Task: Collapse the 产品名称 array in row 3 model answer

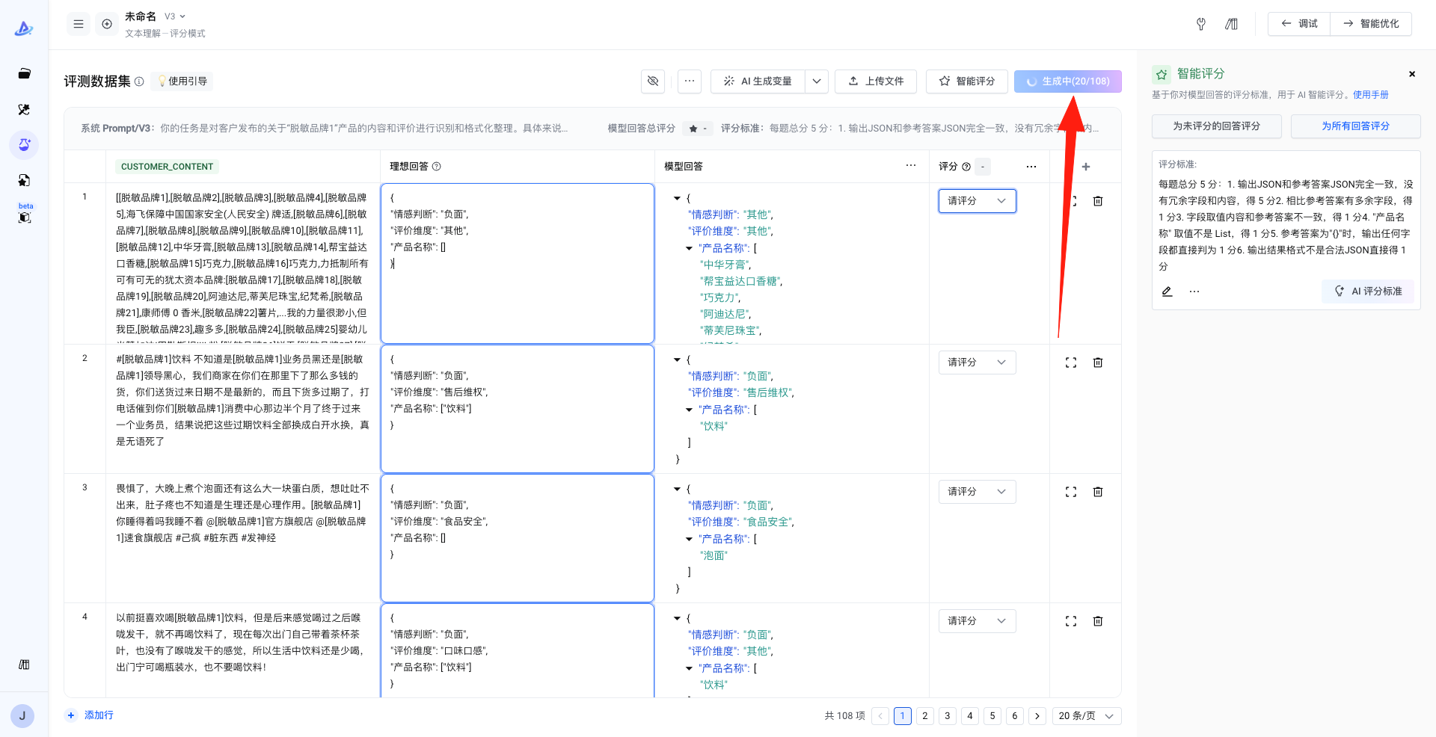Action: [689, 539]
